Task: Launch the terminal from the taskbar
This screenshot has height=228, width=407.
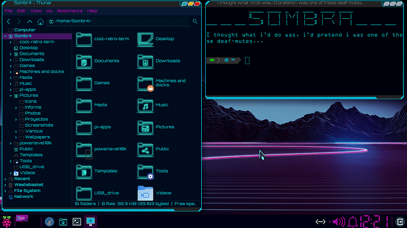Action: (x=77, y=222)
